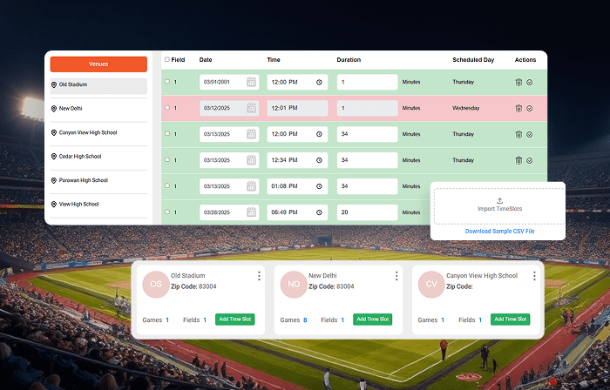
Task: Click the upload icon above Import TimeSlots
Action: pos(499,200)
